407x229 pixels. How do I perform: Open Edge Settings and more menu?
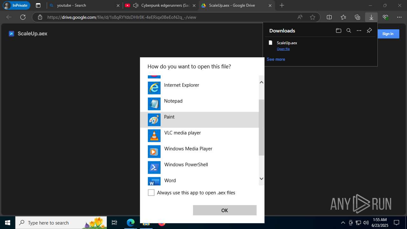click(399, 17)
